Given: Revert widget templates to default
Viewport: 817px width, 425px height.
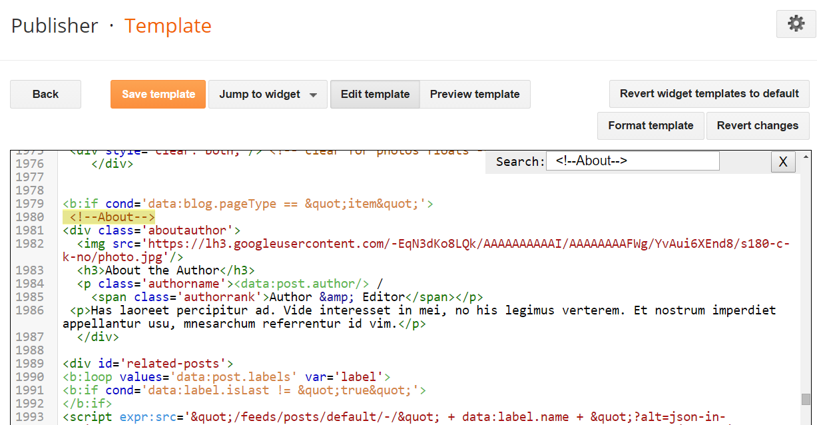Looking at the screenshot, I should [x=709, y=94].
